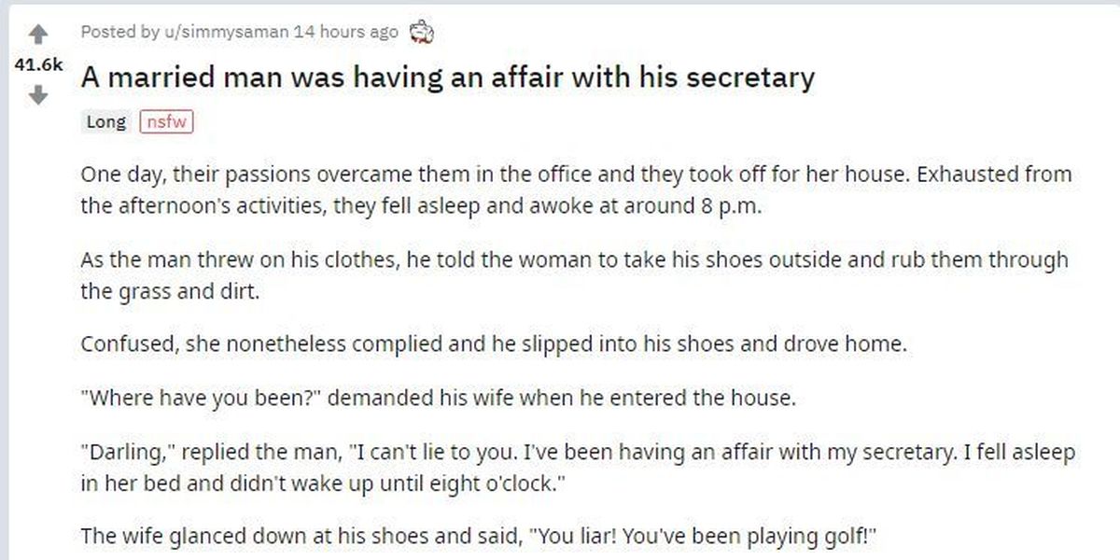Click the 41.6k vote count
The image size is (1120, 560).
click(x=37, y=64)
